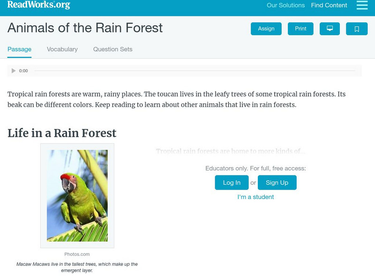Screen dimensions: 375x276
Task: Follow the I'm a student link
Action: click(x=255, y=197)
